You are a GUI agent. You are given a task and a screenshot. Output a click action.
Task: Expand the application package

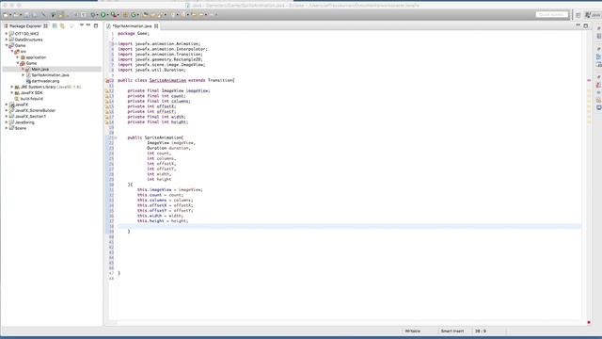(x=18, y=57)
